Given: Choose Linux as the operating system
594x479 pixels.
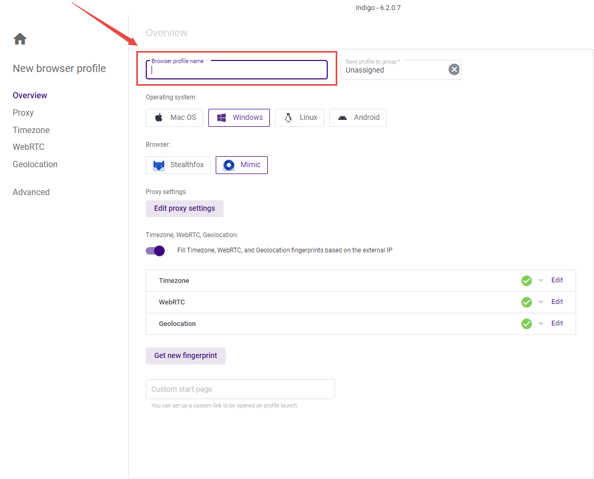Looking at the screenshot, I should (299, 118).
